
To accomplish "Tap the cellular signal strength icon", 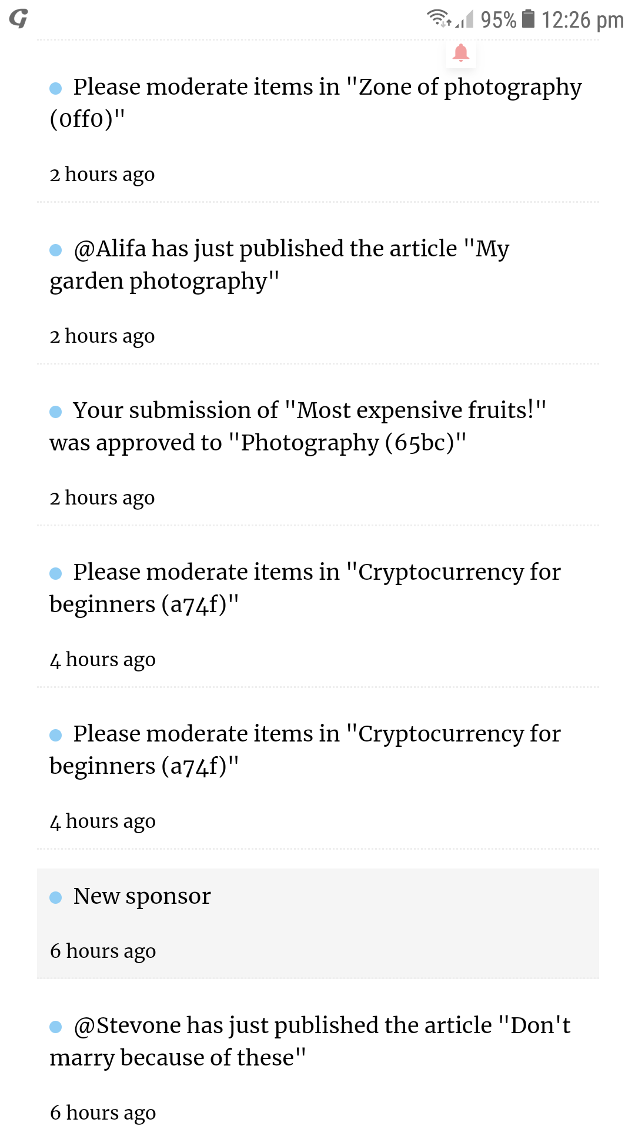I will pos(465,21).
